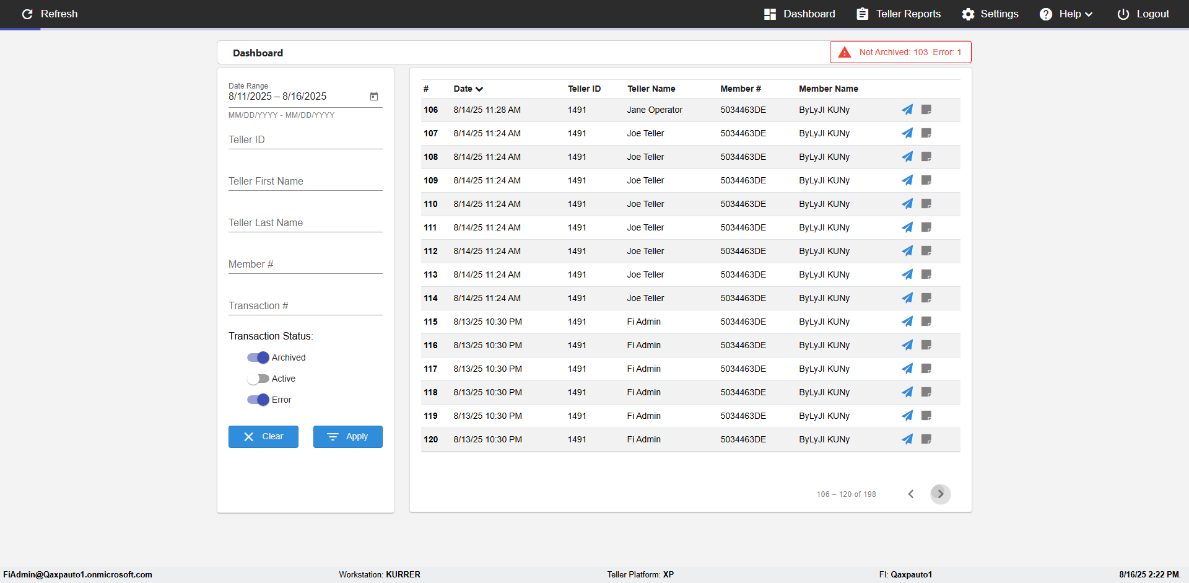Image resolution: width=1189 pixels, height=583 pixels.
Task: Clear all filters with Clear button
Action: [x=263, y=437]
